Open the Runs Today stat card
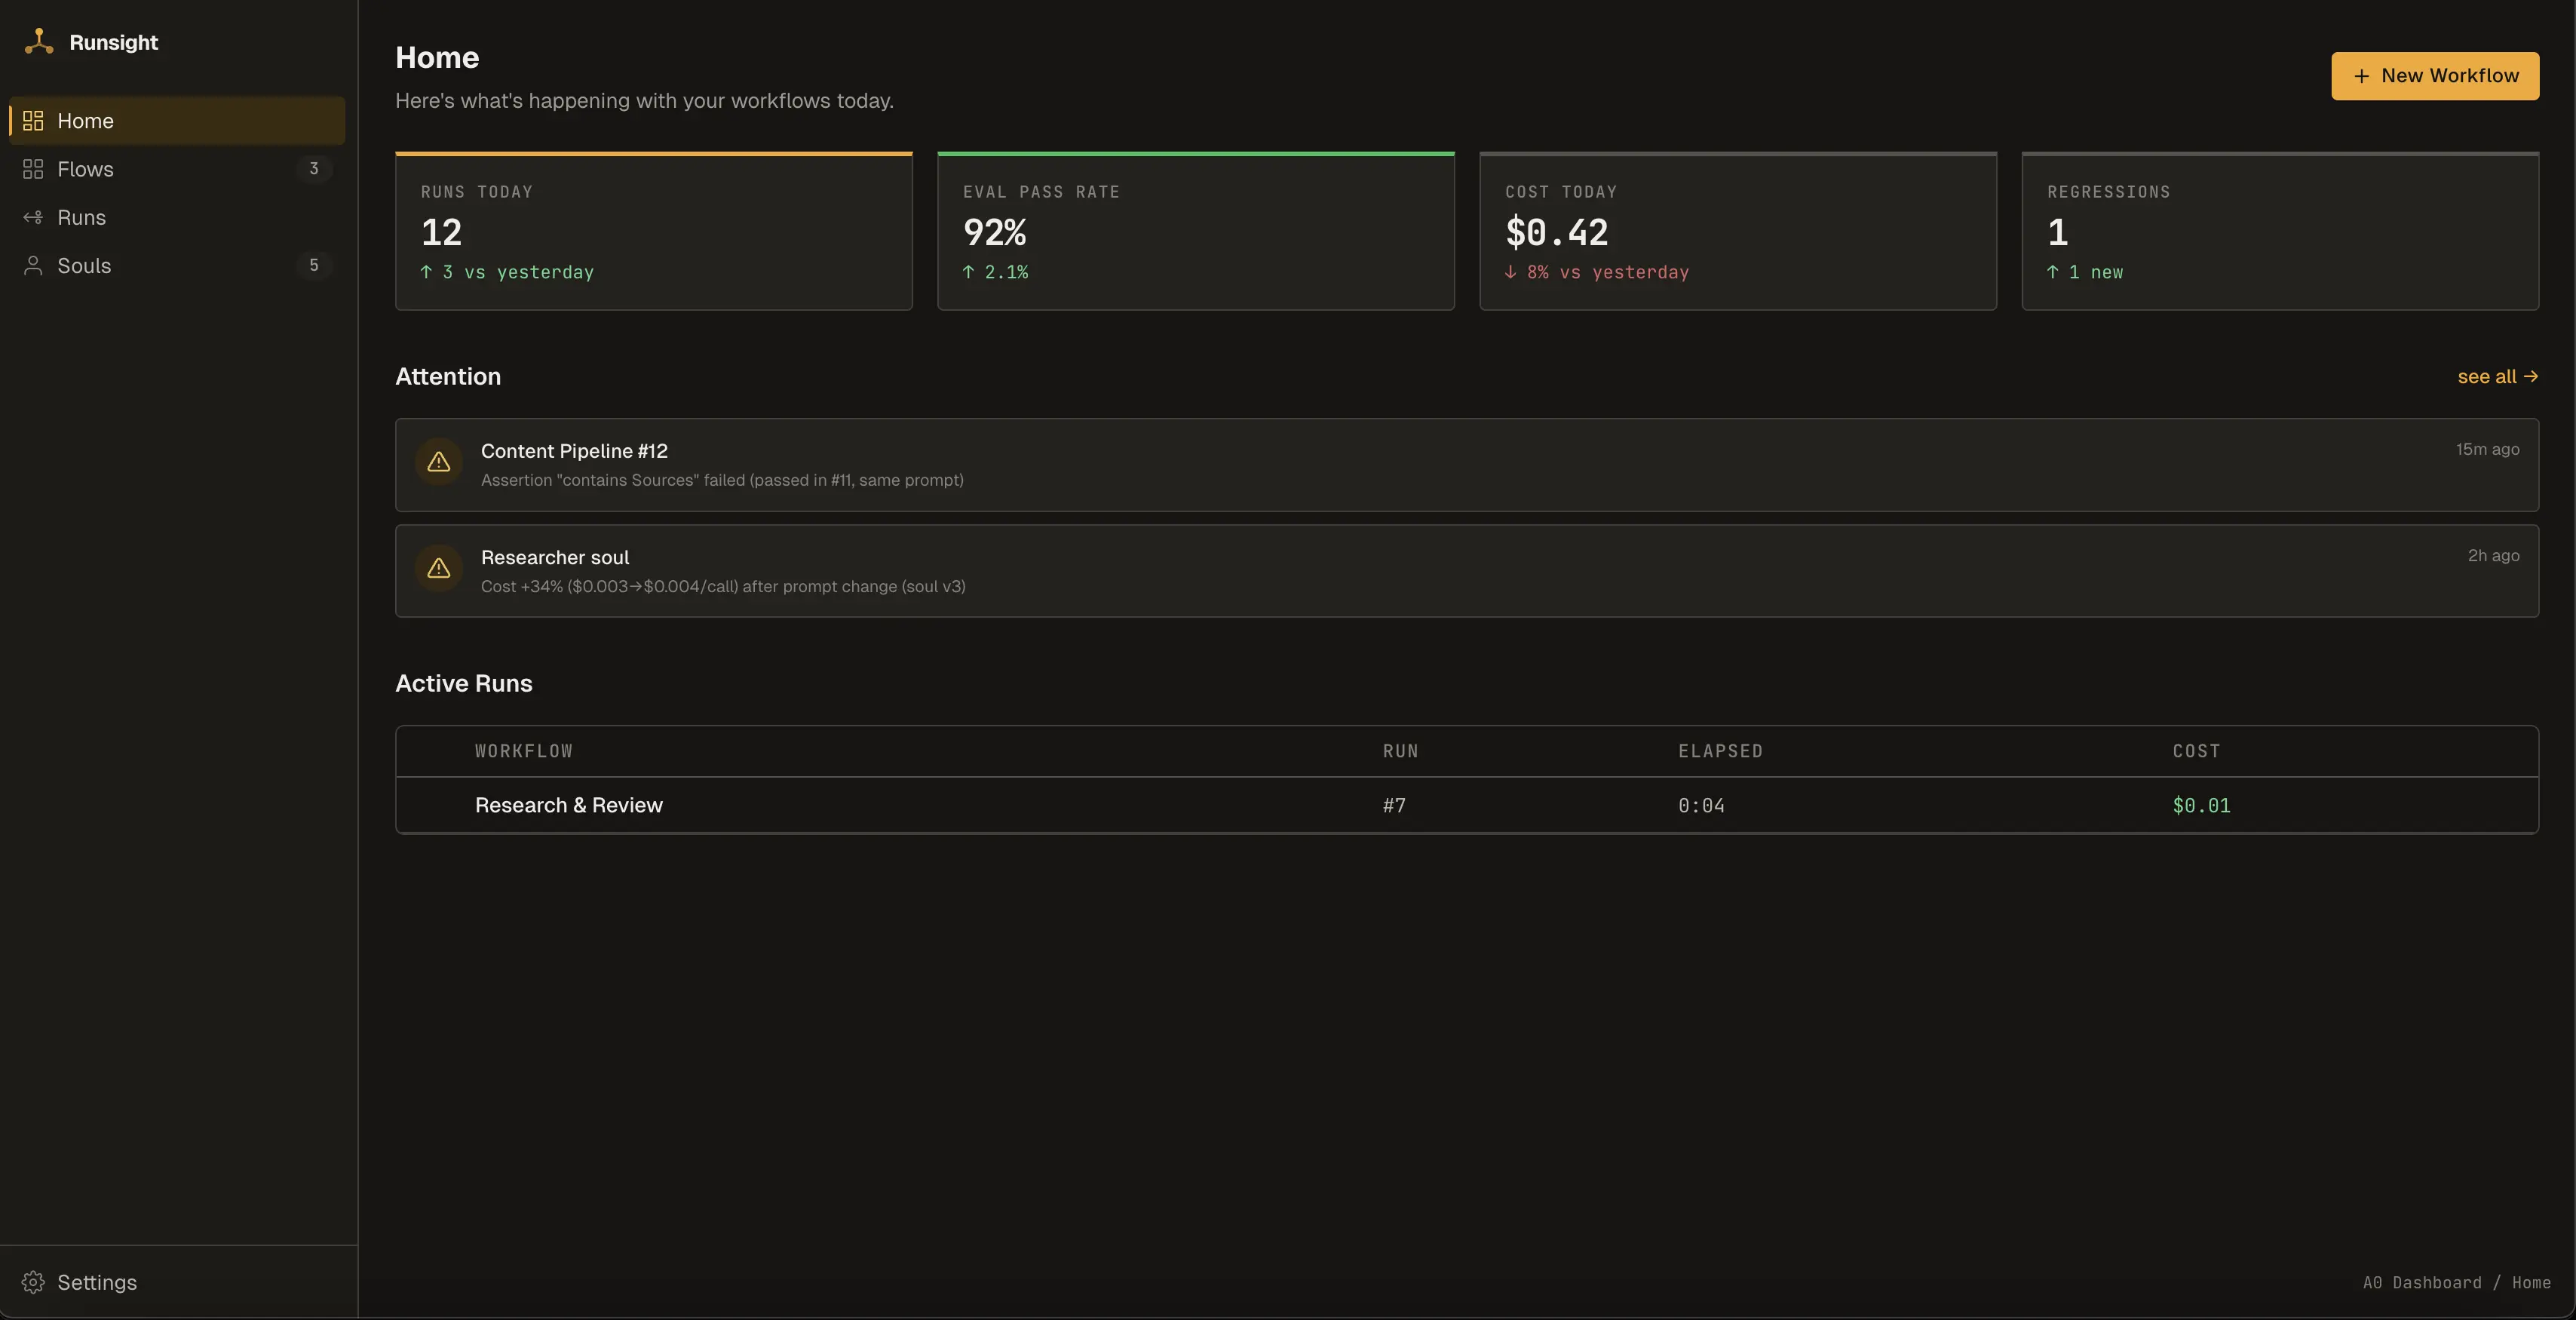2576x1320 pixels. click(x=653, y=231)
